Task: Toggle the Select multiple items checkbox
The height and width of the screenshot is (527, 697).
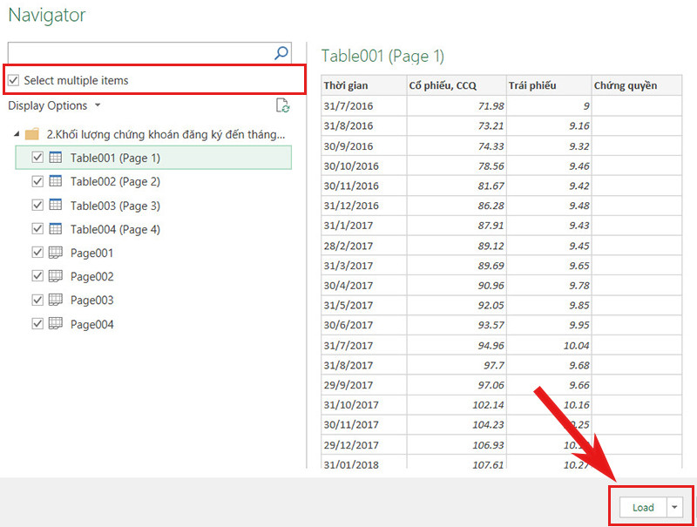Action: 14,80
